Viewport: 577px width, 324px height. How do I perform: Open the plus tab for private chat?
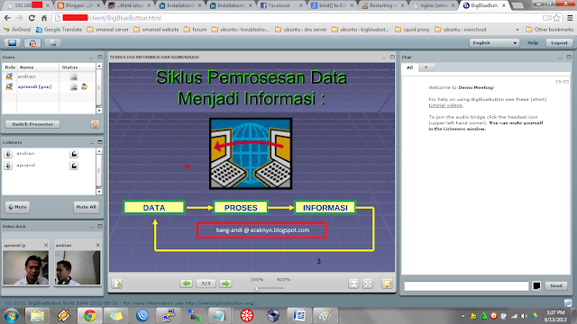426,67
